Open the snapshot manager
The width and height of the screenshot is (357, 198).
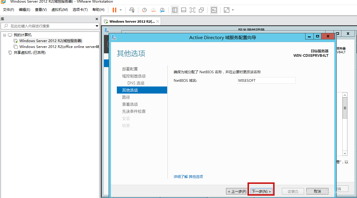click(162, 10)
